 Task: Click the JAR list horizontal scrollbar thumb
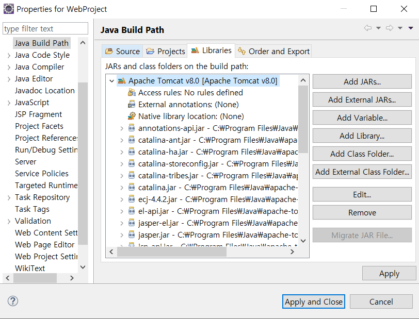(172, 251)
